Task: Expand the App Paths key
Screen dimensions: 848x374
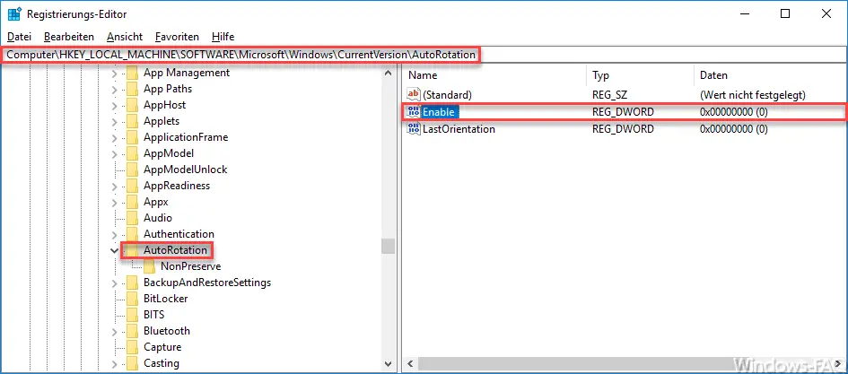Action: coord(114,89)
